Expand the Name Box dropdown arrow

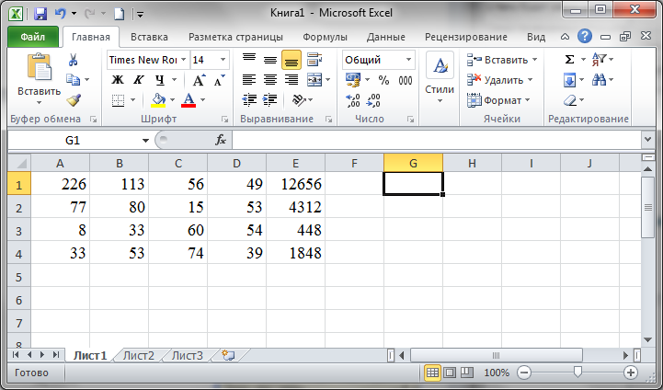coord(145,141)
